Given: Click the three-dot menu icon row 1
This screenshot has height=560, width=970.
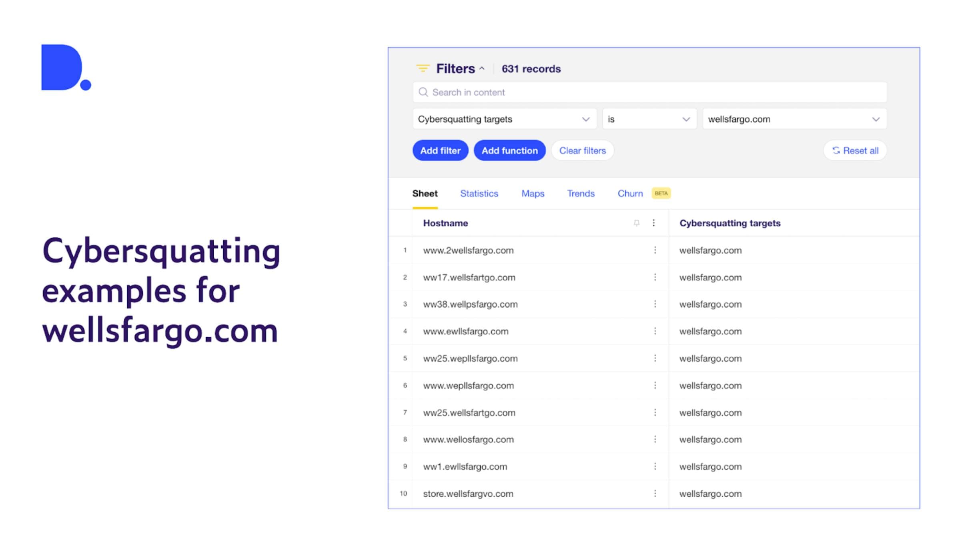Looking at the screenshot, I should (x=655, y=250).
